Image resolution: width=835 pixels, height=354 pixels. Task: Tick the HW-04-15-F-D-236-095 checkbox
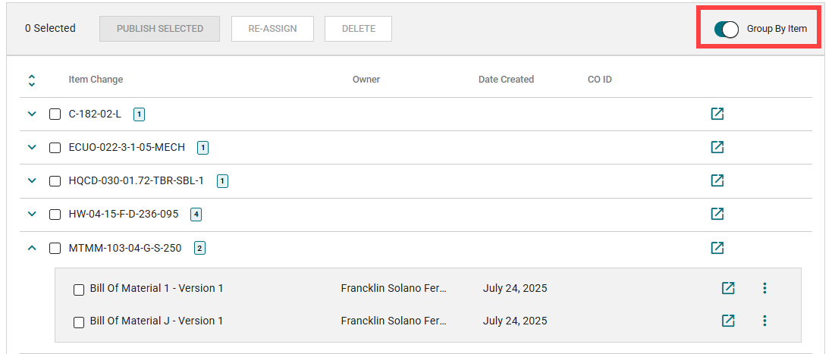click(x=55, y=215)
